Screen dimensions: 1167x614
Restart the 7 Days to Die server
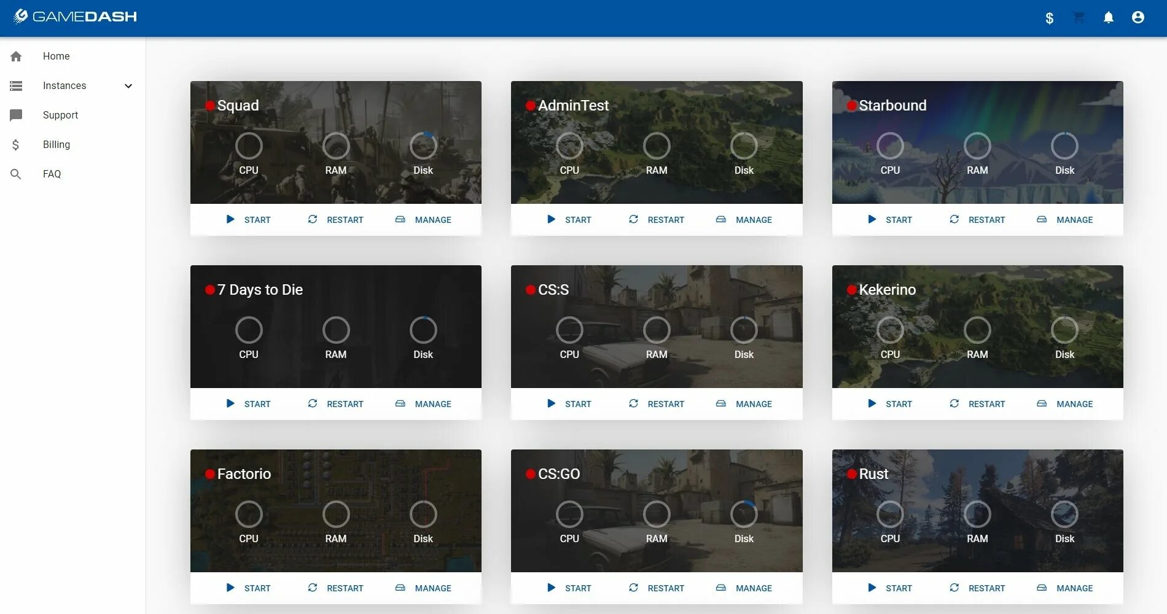click(x=335, y=404)
